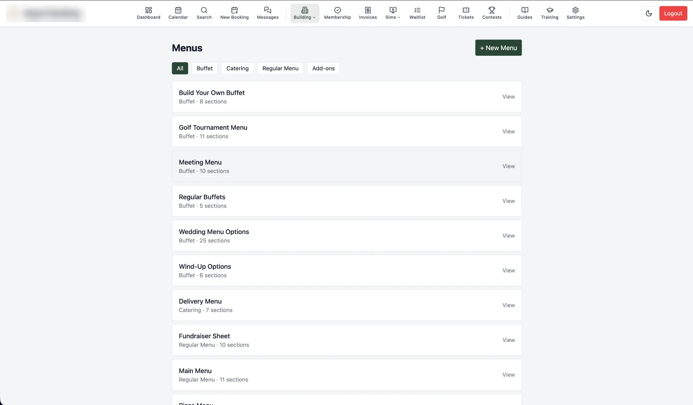
Task: Expand the Sims dropdown menu
Action: pos(393,13)
